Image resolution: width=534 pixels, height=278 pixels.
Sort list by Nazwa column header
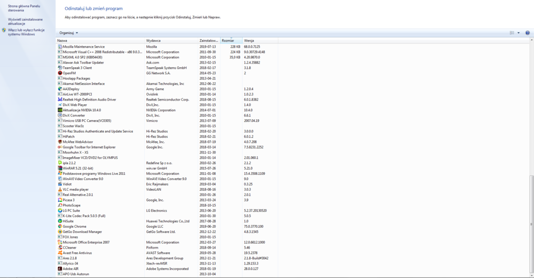pos(100,41)
